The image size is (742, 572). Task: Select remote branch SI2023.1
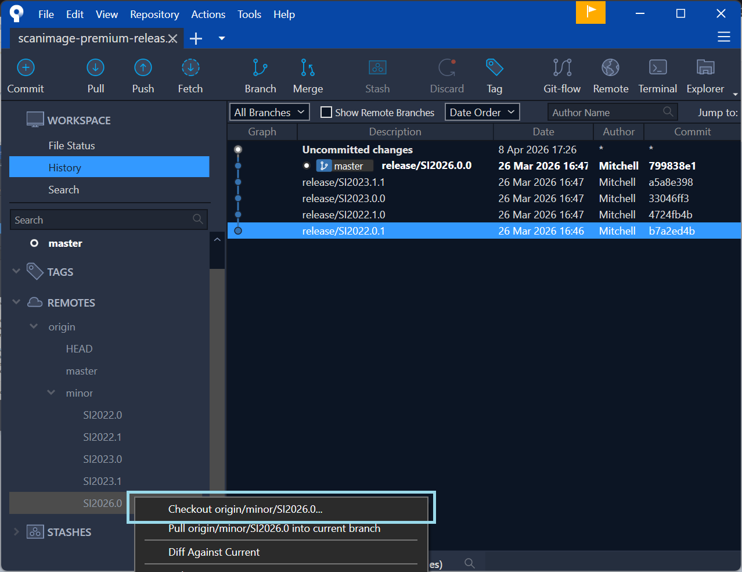102,481
